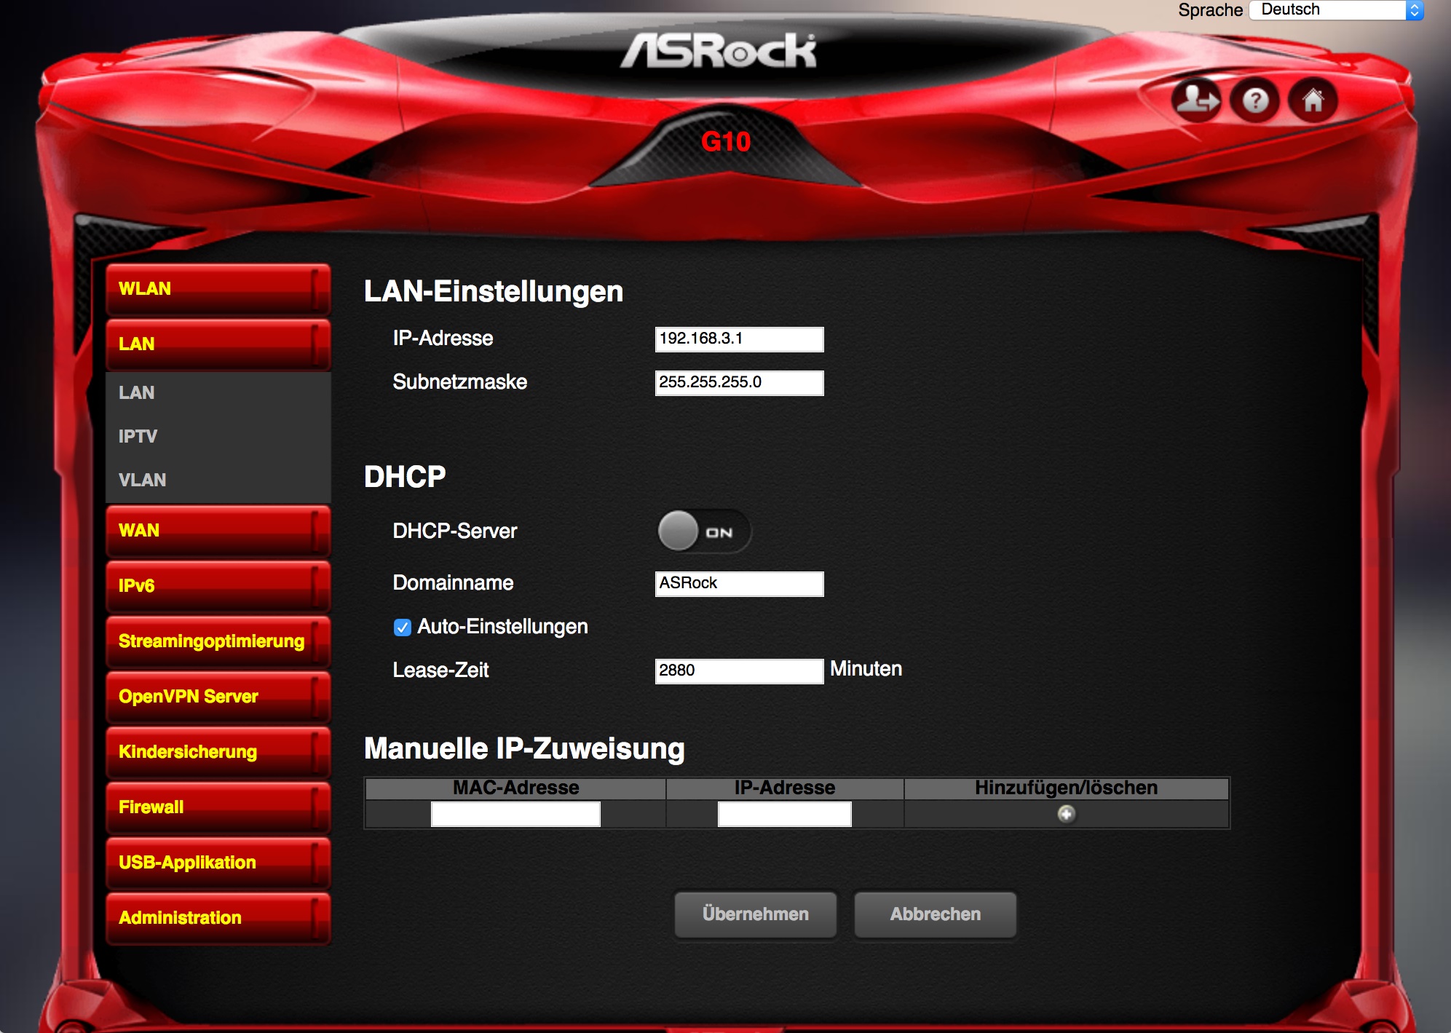The image size is (1451, 1033).
Task: Open the Kindersicherung menu section
Action: (x=218, y=752)
